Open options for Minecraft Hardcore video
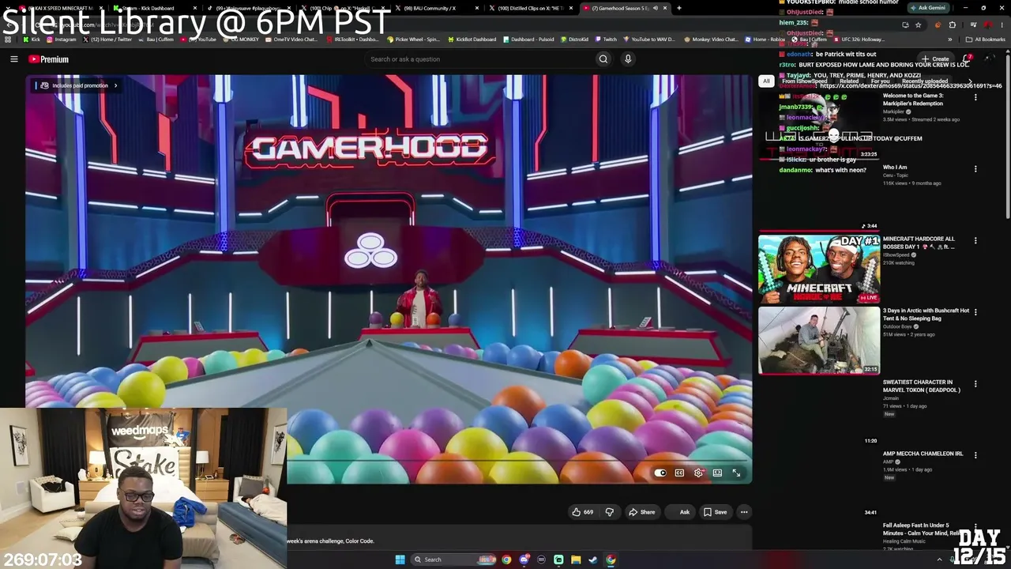The height and width of the screenshot is (569, 1011). [x=975, y=240]
